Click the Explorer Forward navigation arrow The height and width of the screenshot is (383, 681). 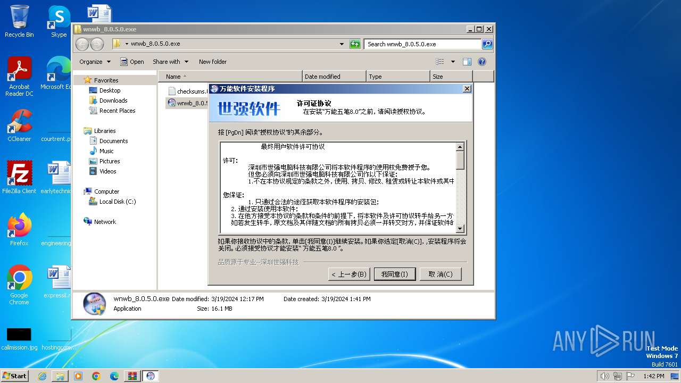[97, 44]
